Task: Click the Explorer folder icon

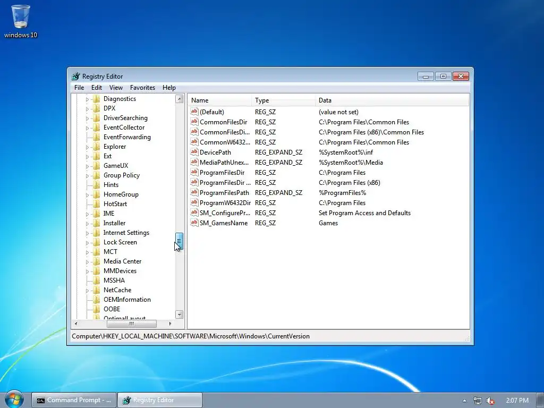Action: click(97, 147)
